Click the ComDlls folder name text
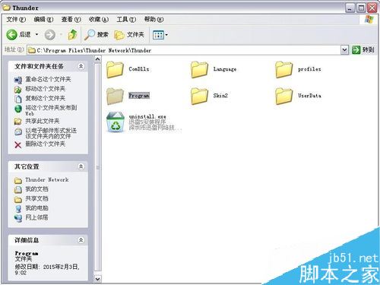380x285 pixels. (139, 69)
